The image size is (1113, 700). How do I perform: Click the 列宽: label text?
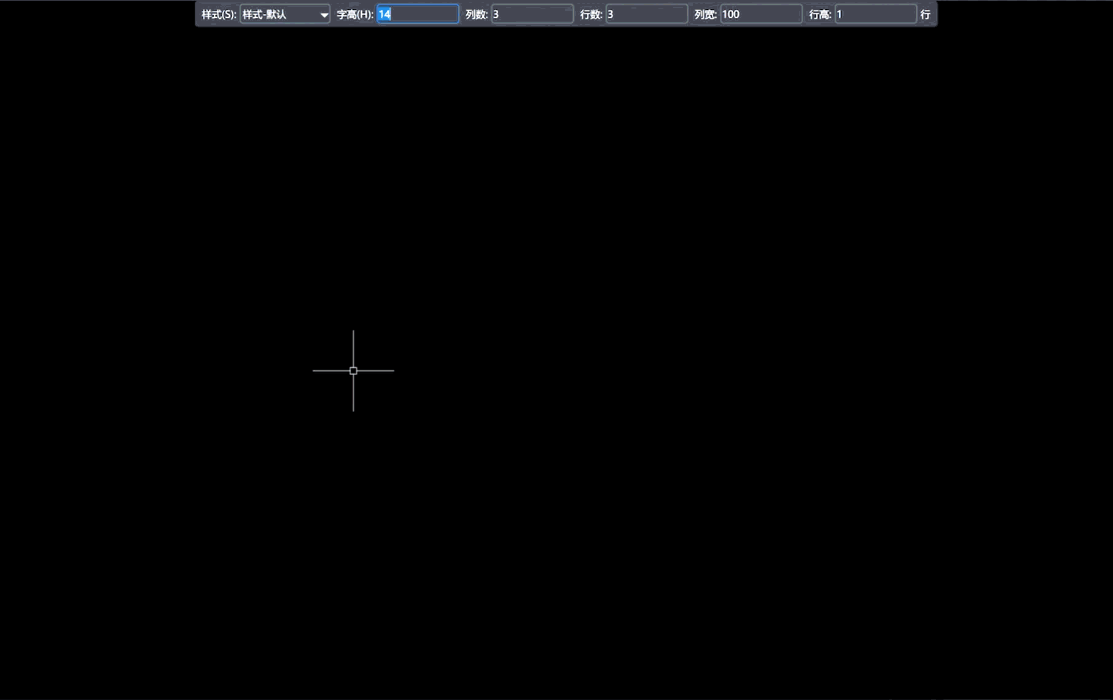click(x=705, y=14)
